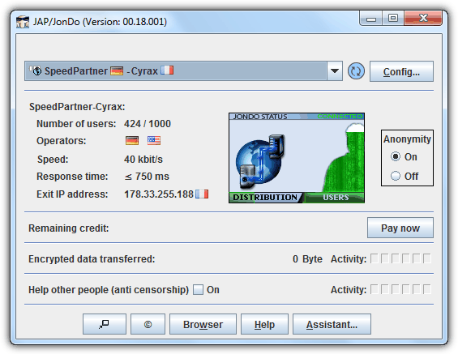
Task: Click the French flag beside exit IP address
Action: pos(202,194)
